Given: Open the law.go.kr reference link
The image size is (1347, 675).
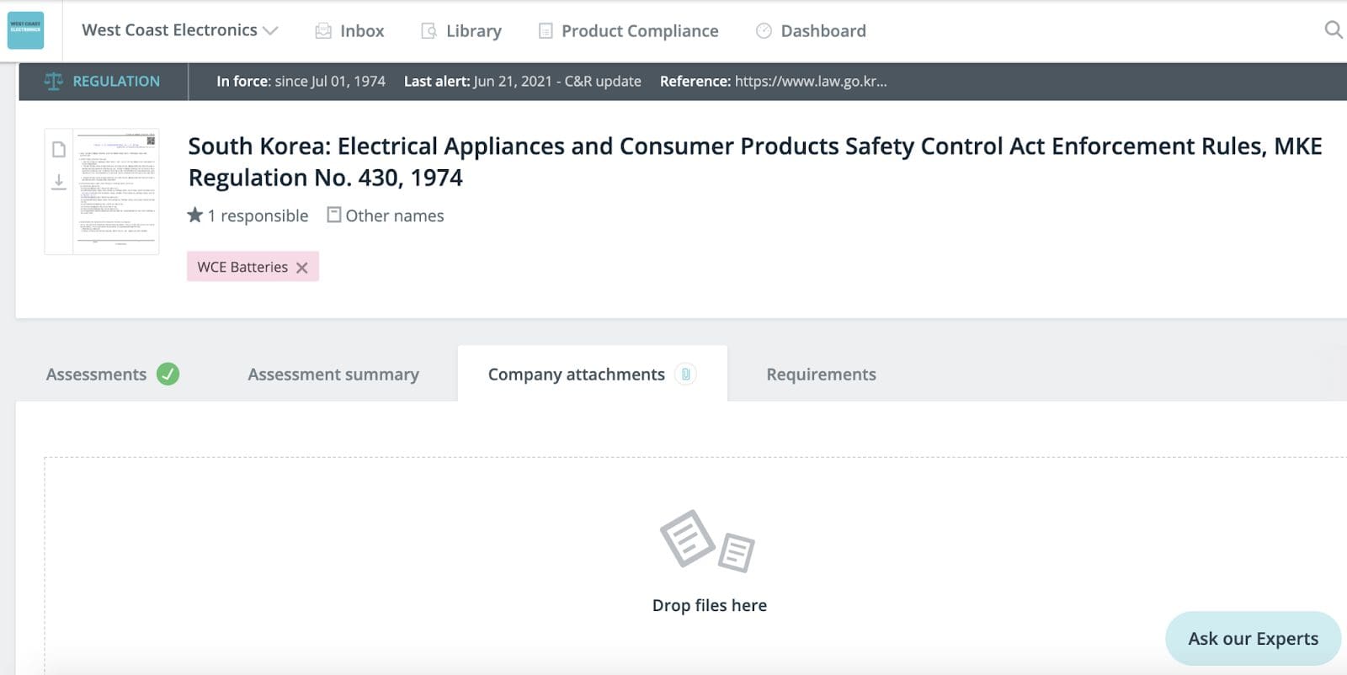Looking at the screenshot, I should click(x=810, y=82).
